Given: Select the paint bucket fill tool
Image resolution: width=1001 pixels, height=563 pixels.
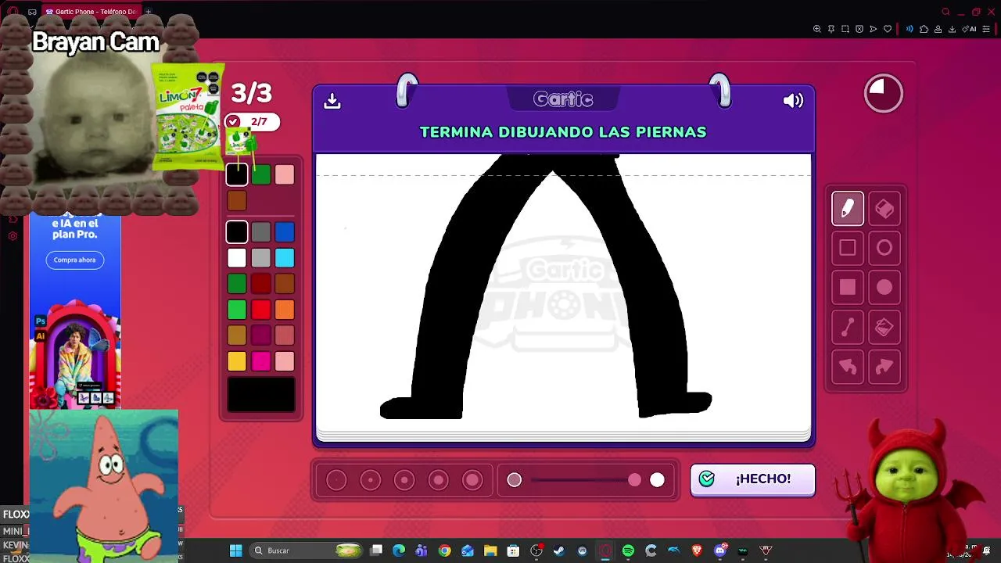Looking at the screenshot, I should [x=884, y=328].
